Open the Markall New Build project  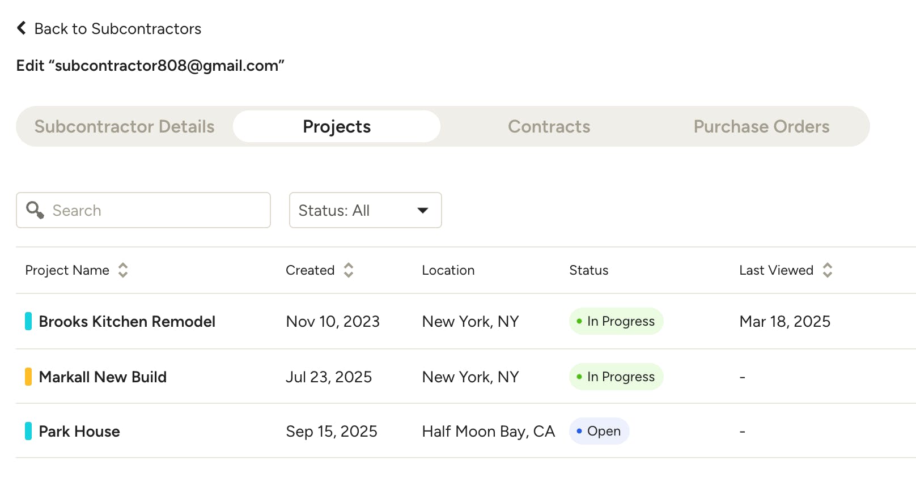pos(103,377)
